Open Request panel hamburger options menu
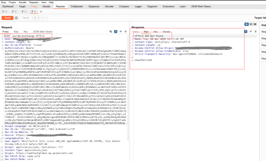The width and height of the screenshot is (266, 161). point(126,31)
